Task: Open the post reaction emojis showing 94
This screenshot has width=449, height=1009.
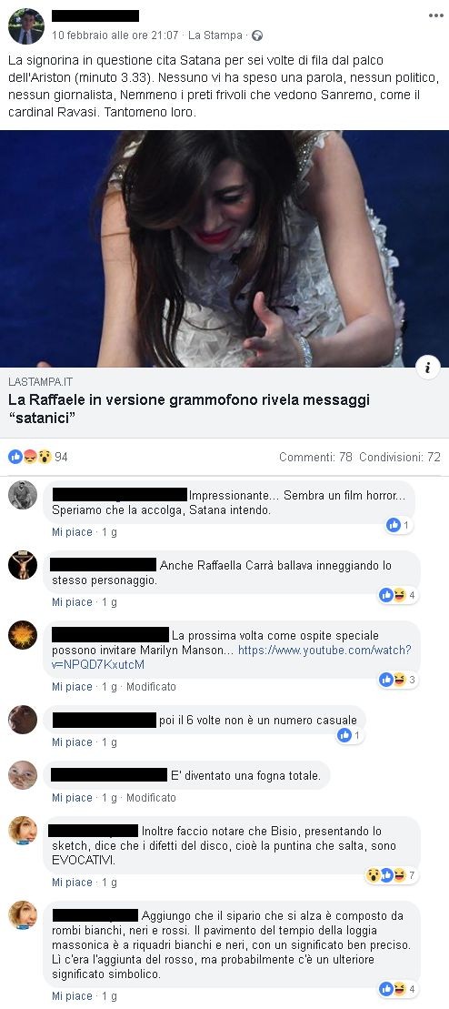Action: click(x=38, y=457)
